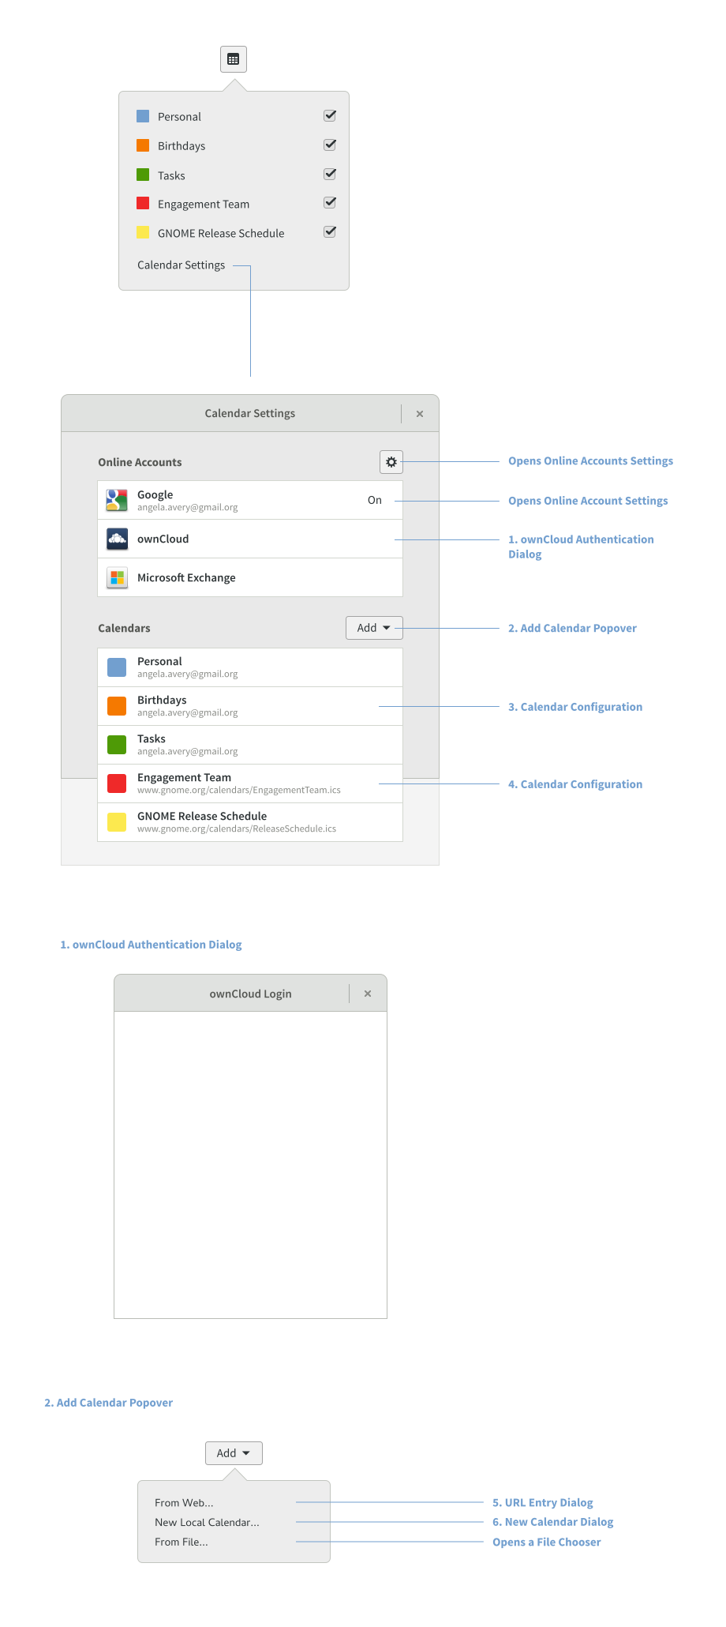
Task: Click blue Personal swatch in popover
Action: click(x=143, y=116)
